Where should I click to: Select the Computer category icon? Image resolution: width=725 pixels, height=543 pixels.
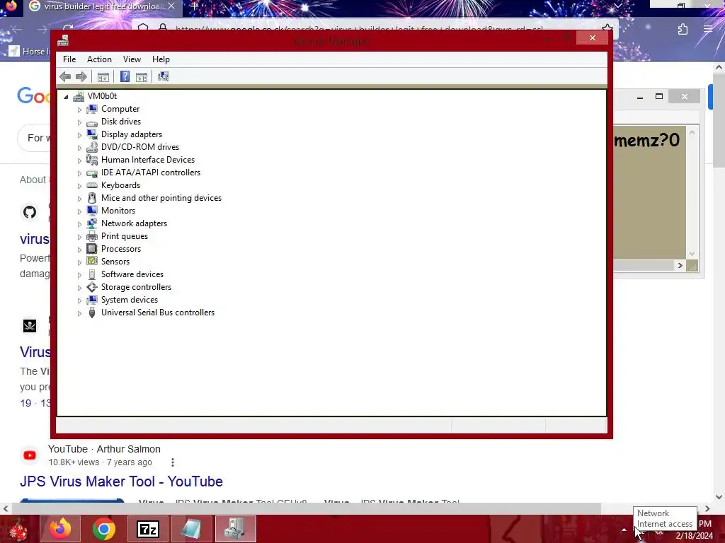click(x=92, y=109)
